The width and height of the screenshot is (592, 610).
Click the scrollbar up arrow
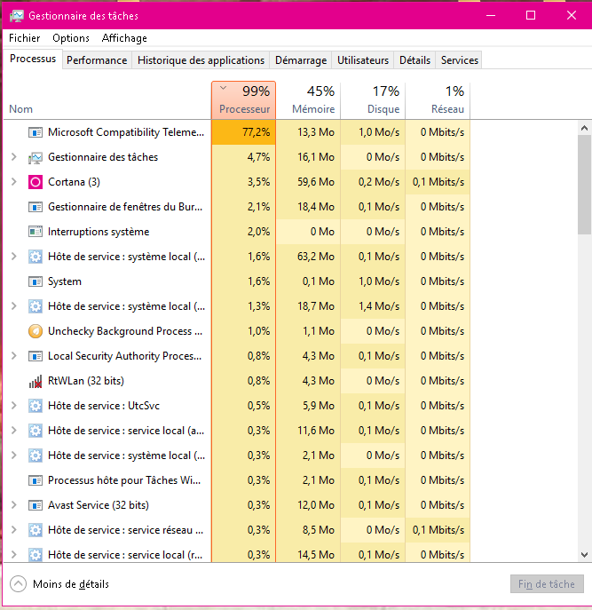[584, 128]
